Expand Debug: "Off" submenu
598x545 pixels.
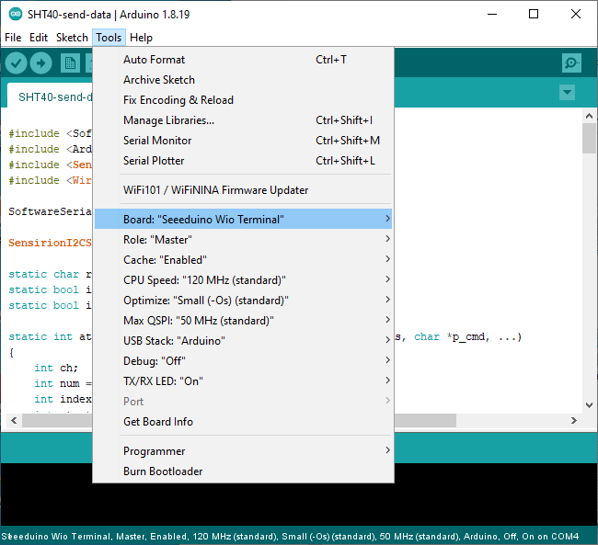(243, 360)
